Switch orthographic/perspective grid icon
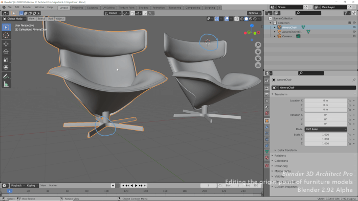Viewport: 358px width, 201px height. pos(258,65)
